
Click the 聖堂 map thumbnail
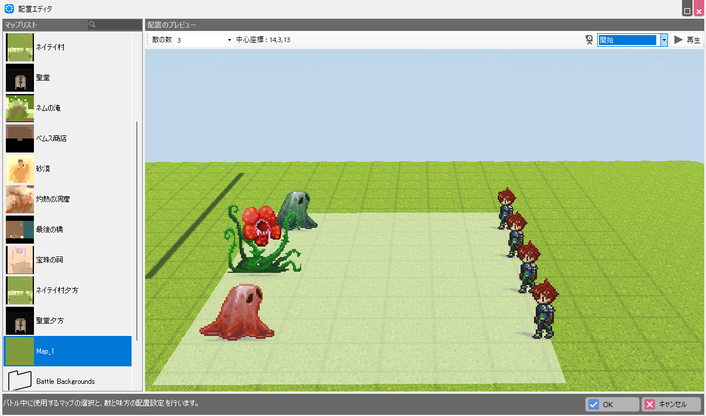coord(20,78)
